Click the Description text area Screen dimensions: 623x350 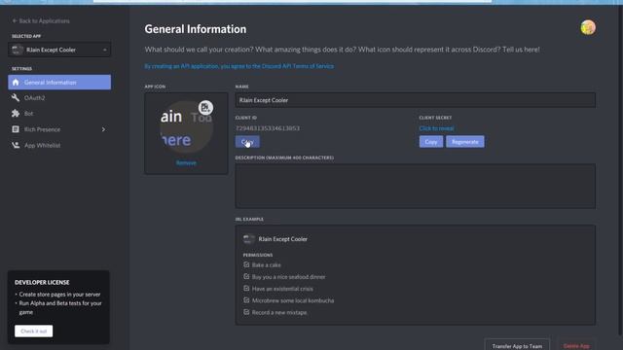coord(416,186)
